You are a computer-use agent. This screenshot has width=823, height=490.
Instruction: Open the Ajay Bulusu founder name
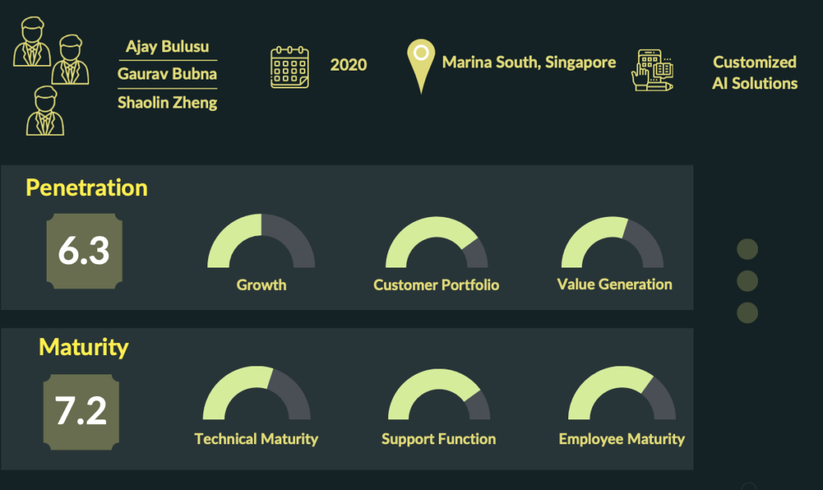tap(167, 47)
